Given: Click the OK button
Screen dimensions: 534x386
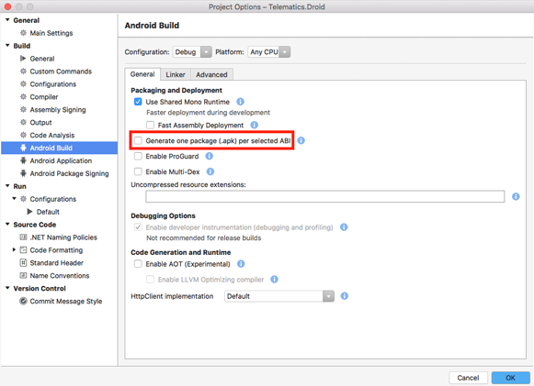Looking at the screenshot, I should pyautogui.click(x=510, y=378).
